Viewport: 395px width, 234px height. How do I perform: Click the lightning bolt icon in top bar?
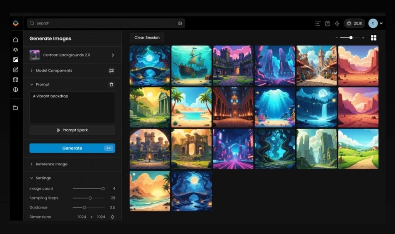pyautogui.click(x=337, y=24)
